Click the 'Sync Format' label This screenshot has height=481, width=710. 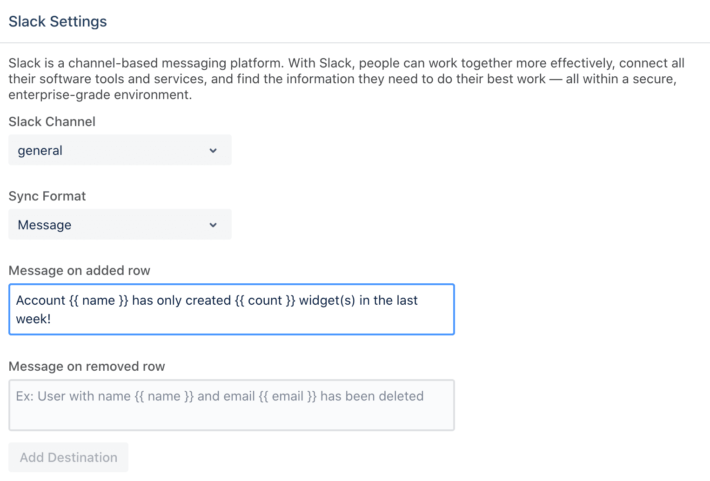47,196
